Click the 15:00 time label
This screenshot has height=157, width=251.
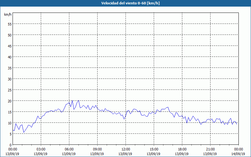point(154,149)
